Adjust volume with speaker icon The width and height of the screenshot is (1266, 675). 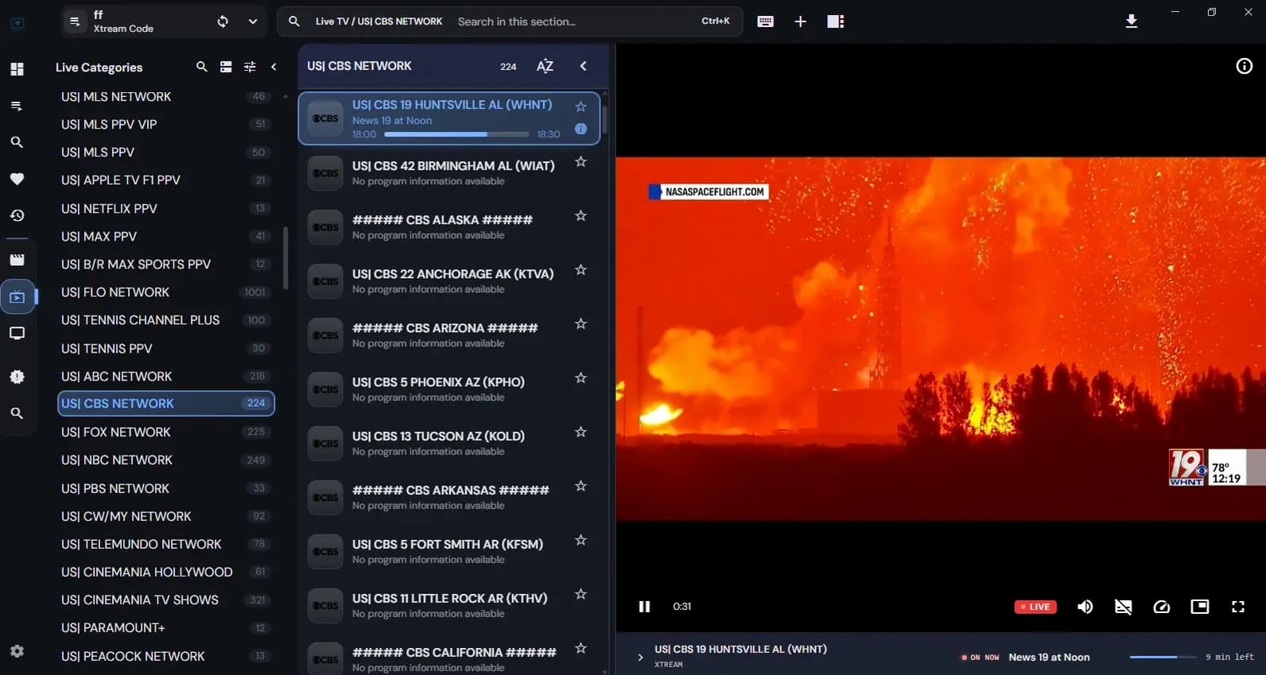[x=1085, y=607]
